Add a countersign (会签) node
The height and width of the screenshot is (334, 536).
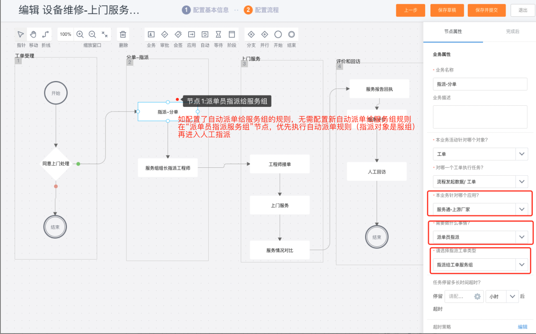(x=178, y=34)
